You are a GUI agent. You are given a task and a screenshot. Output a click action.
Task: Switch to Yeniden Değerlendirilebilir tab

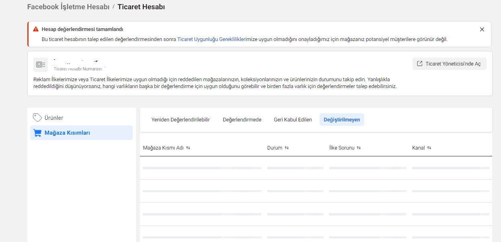coord(181,120)
